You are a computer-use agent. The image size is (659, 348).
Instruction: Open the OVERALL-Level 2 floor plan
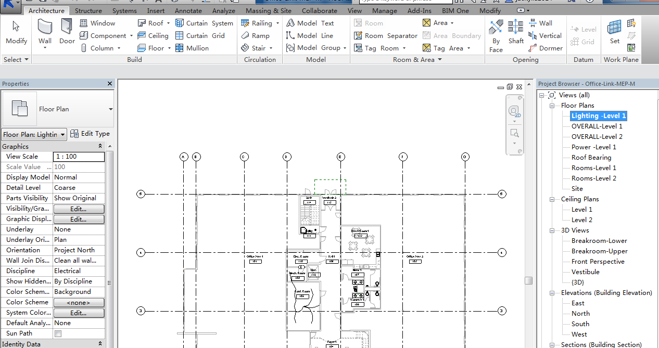597,137
